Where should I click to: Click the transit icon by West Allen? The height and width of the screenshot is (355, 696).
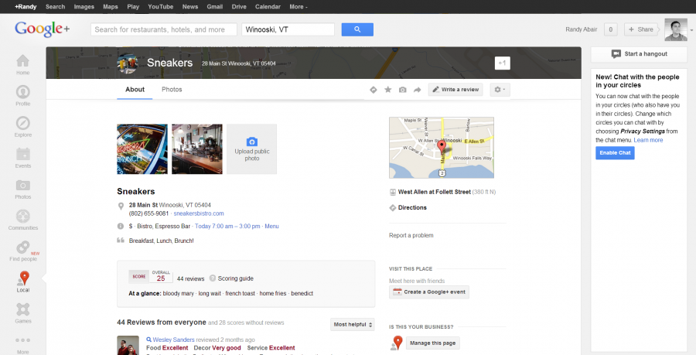(392, 192)
